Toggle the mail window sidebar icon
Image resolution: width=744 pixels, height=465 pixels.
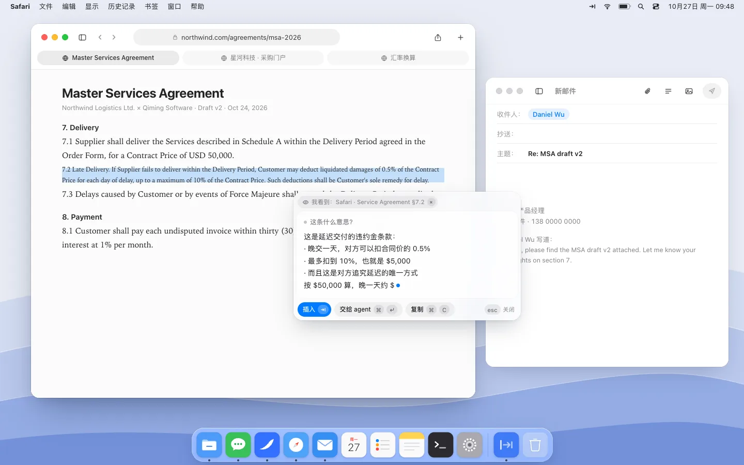(x=539, y=91)
